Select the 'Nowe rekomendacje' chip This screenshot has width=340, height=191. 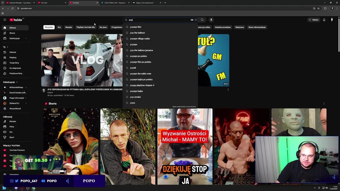(257, 27)
